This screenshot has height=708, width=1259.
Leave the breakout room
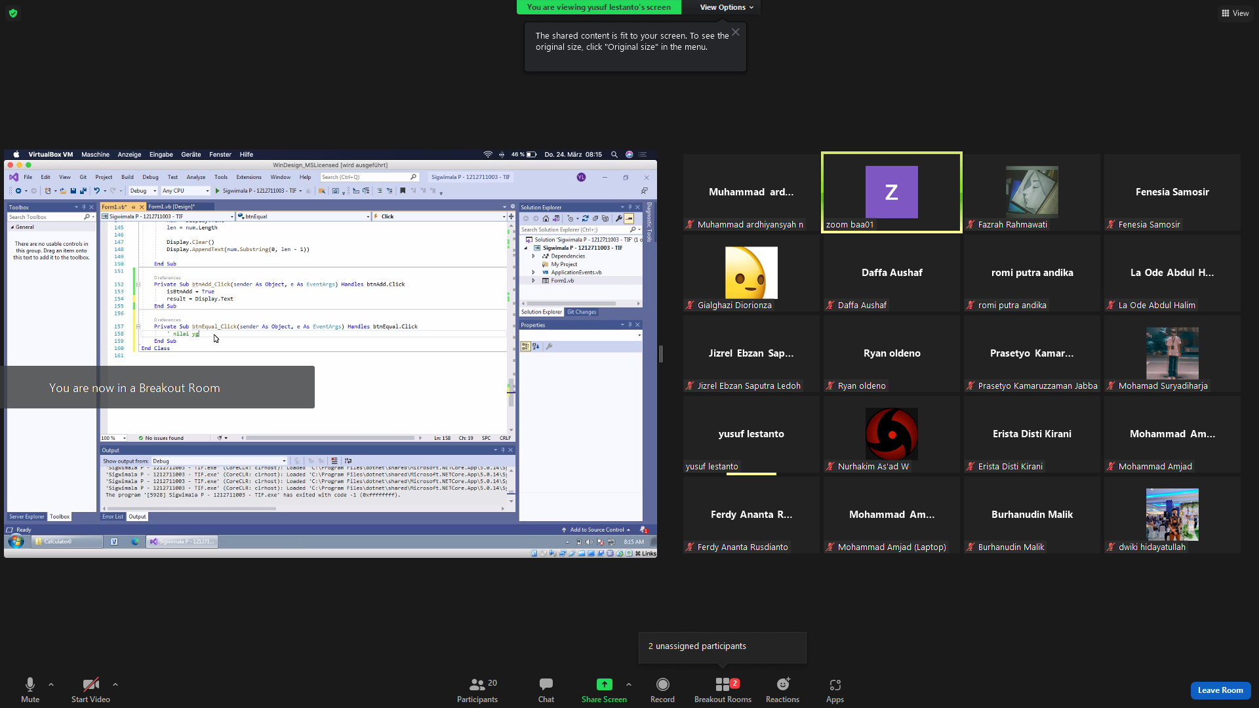pyautogui.click(x=1220, y=690)
